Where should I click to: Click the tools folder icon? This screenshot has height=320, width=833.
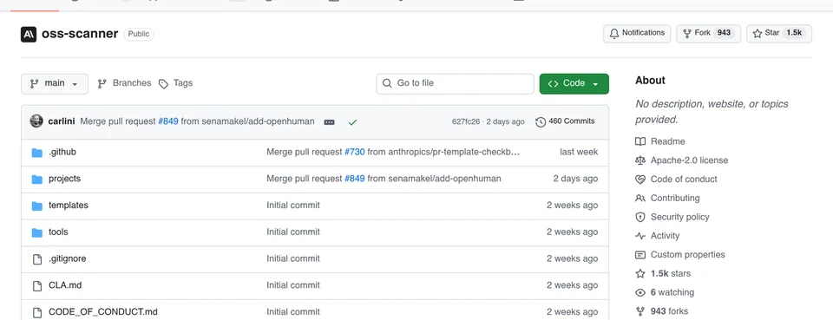click(37, 232)
